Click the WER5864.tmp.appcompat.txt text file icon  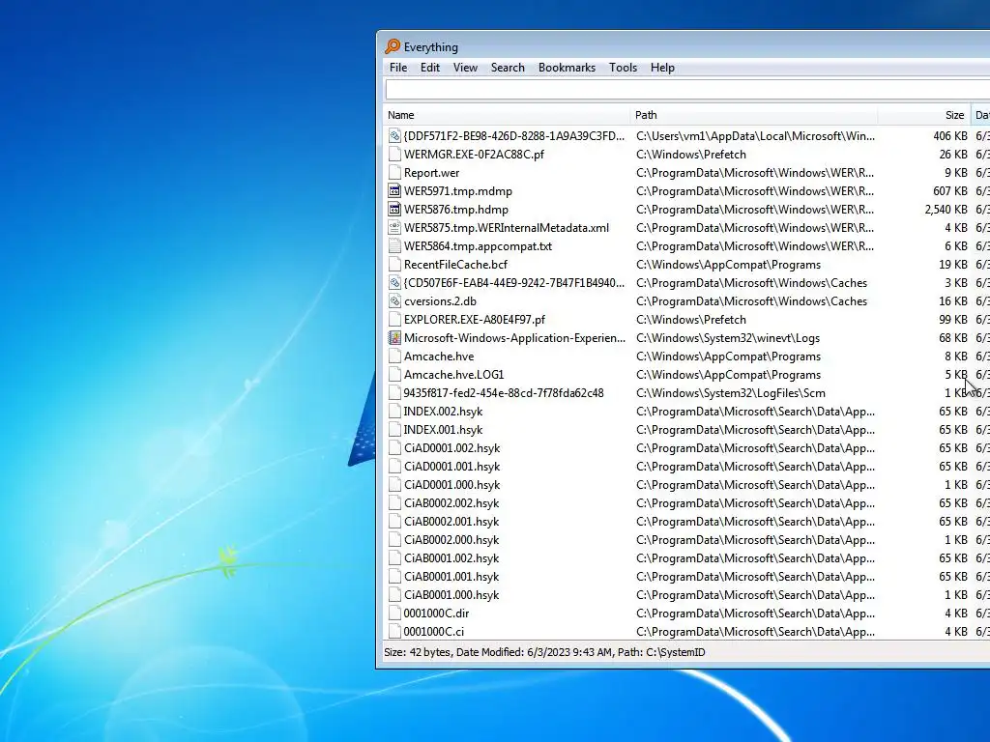(394, 245)
